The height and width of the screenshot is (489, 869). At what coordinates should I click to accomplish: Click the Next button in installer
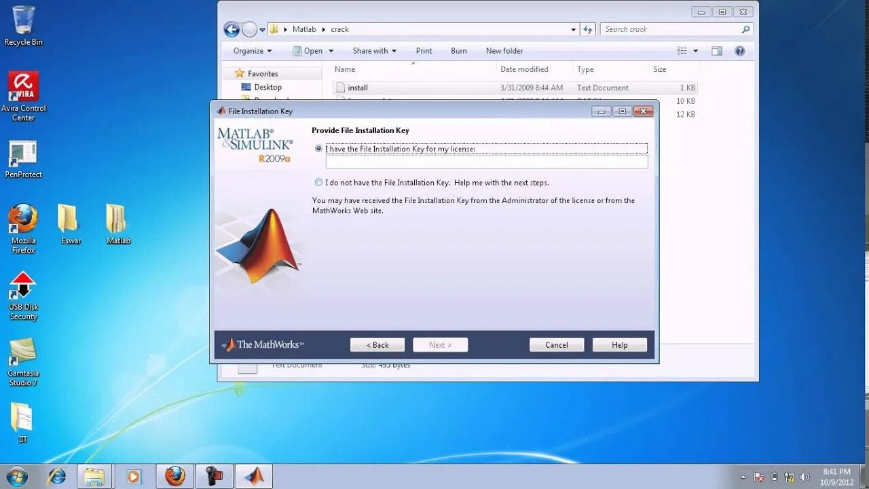click(x=440, y=345)
